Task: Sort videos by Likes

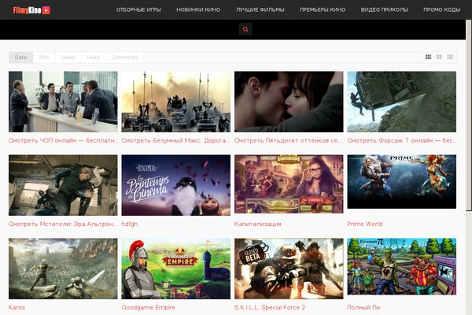Action: coord(94,57)
